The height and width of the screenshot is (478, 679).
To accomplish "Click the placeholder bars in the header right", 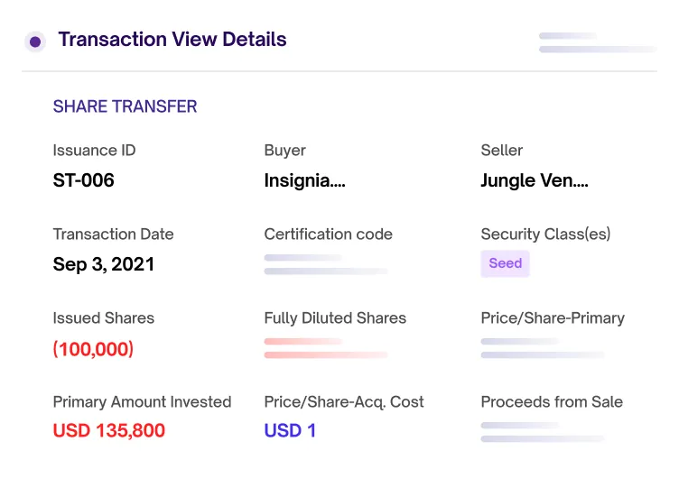I will click(x=597, y=42).
